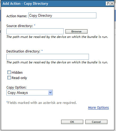This screenshot has width=116, height=131.
Task: Focus the Destination directory input box
Action: click(x=48, y=57)
